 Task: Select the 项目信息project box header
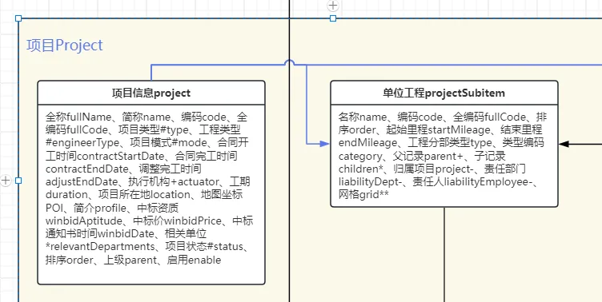click(x=151, y=93)
